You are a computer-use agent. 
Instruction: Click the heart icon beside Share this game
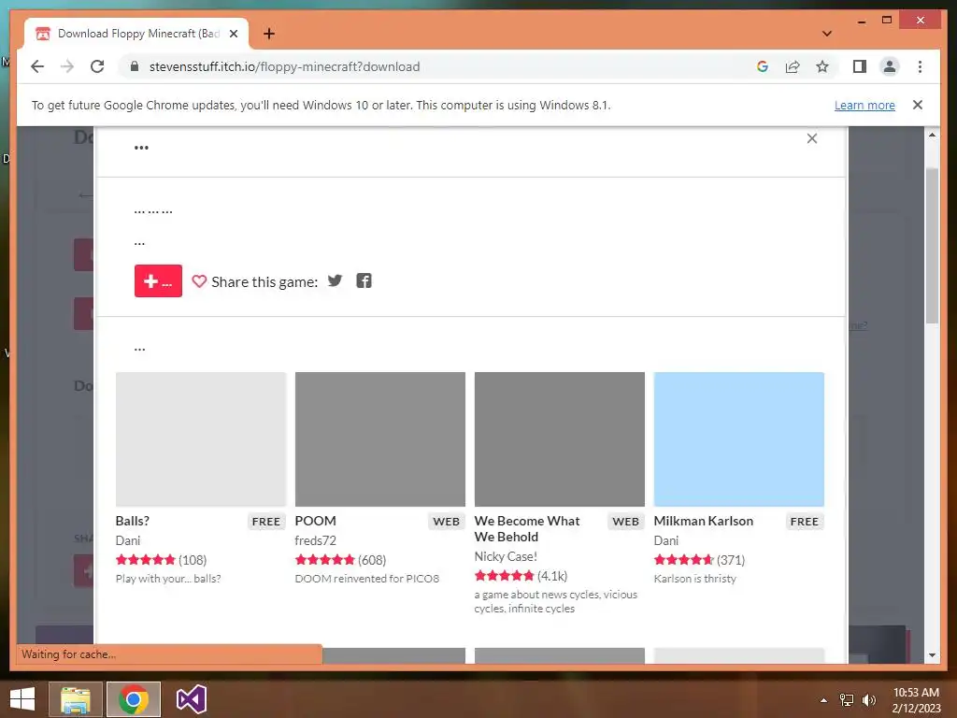point(199,281)
